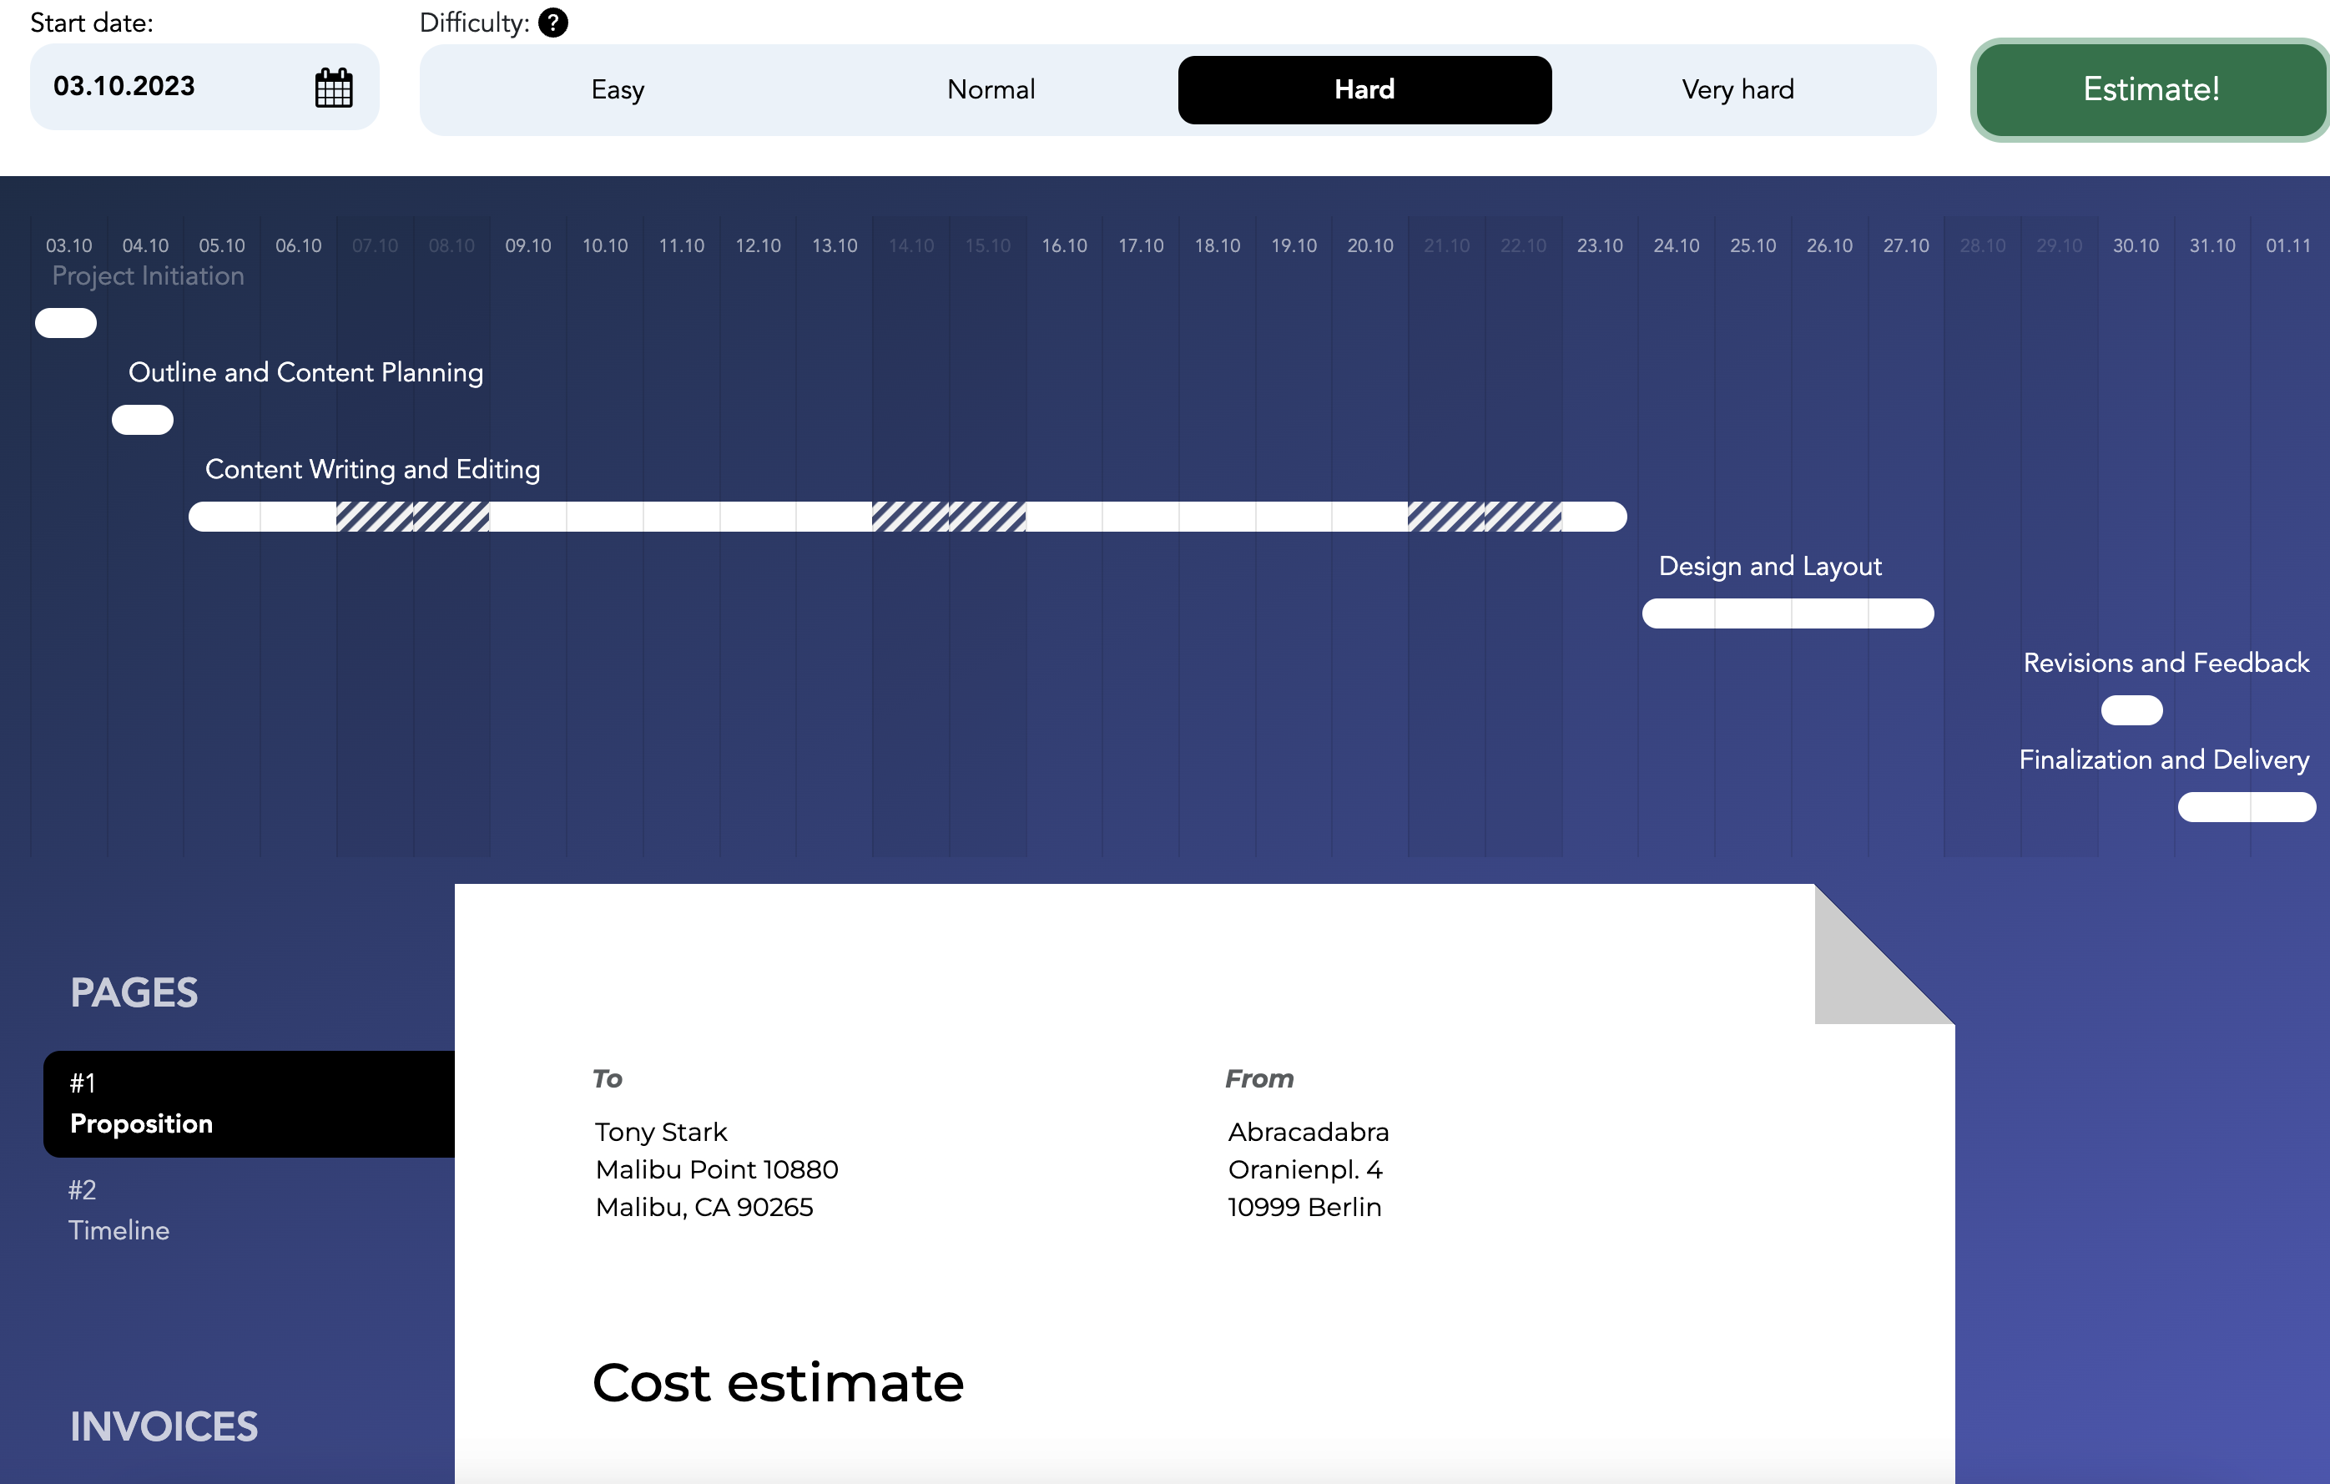Select Easy difficulty option
2330x1484 pixels.
pos(618,90)
